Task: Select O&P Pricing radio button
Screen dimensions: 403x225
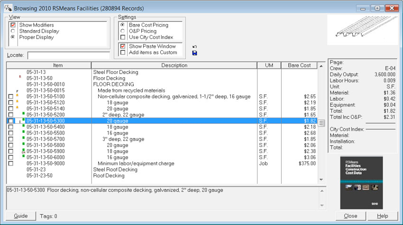Action: 123,31
